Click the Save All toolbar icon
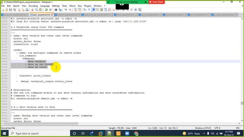Image resolution: width=244 pixels, height=137 pixels. (x=14, y=10)
